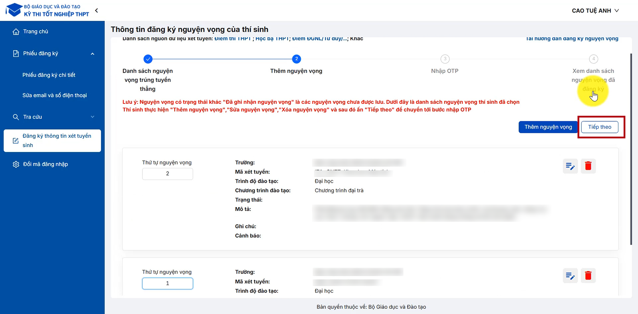The width and height of the screenshot is (638, 314).
Task: Click the Tiếp theo button
Action: click(x=599, y=127)
